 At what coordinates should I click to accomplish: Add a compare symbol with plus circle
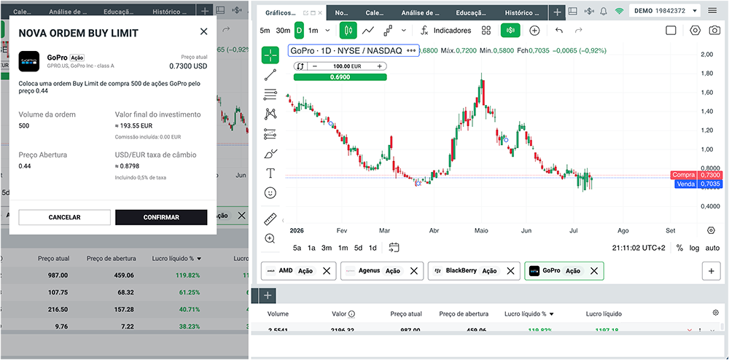click(534, 30)
